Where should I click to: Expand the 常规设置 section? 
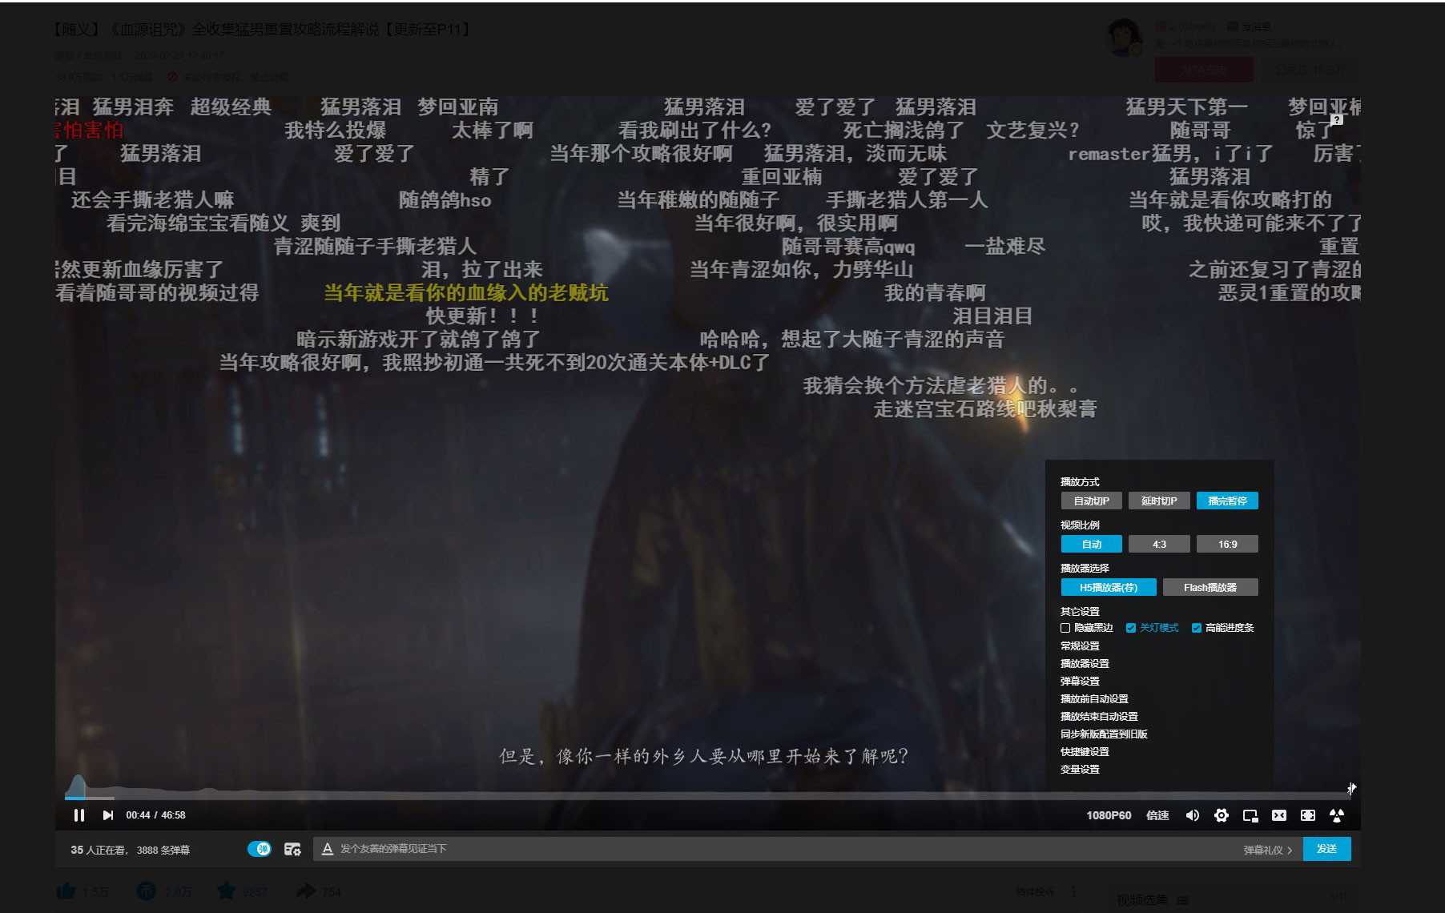(x=1080, y=646)
